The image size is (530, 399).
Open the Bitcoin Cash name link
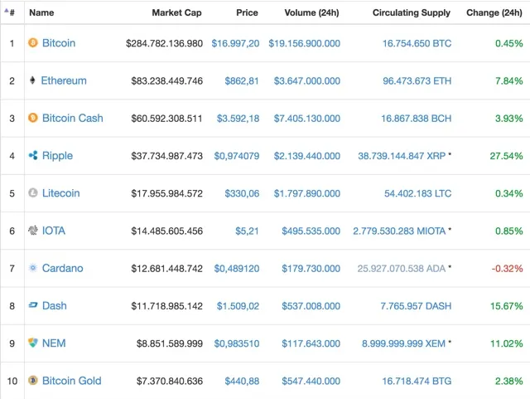(73, 119)
